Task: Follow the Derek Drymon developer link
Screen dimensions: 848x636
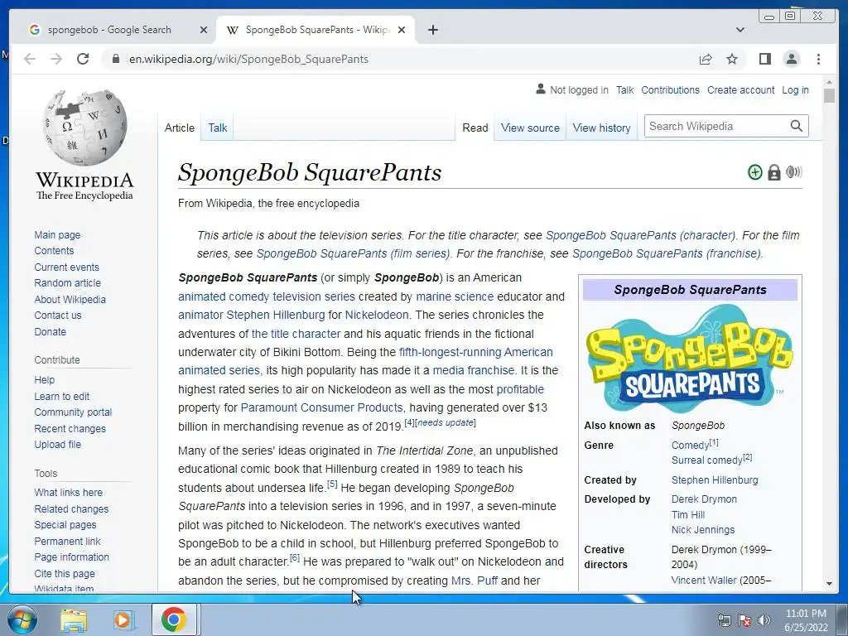Action: (x=704, y=499)
